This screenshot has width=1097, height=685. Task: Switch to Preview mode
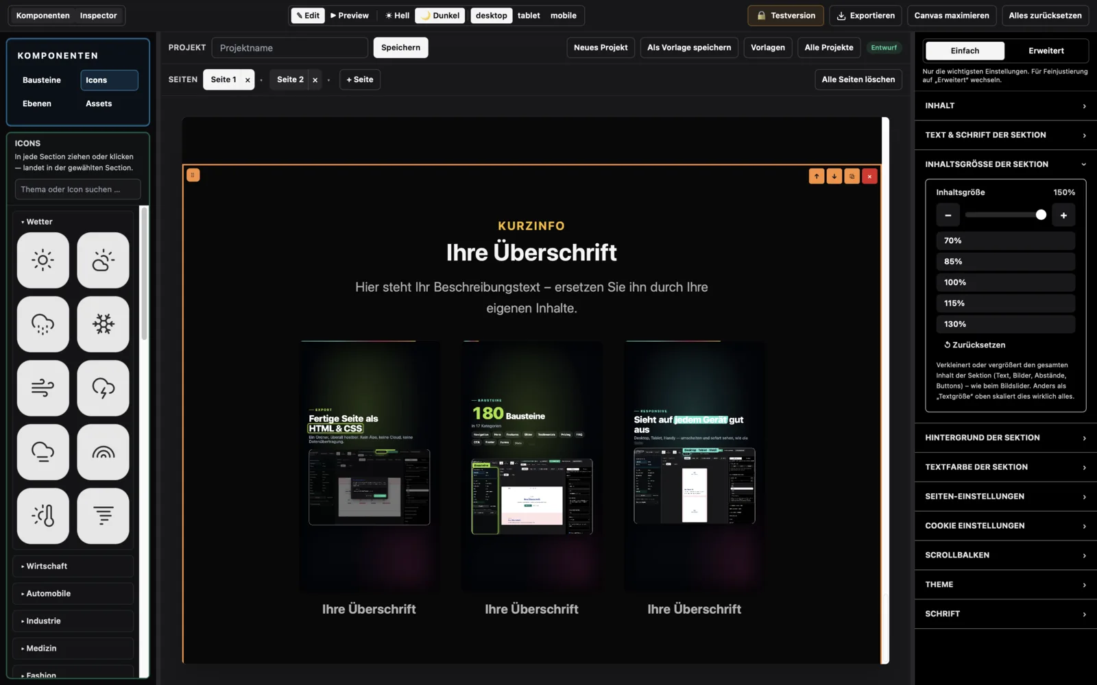click(x=350, y=15)
